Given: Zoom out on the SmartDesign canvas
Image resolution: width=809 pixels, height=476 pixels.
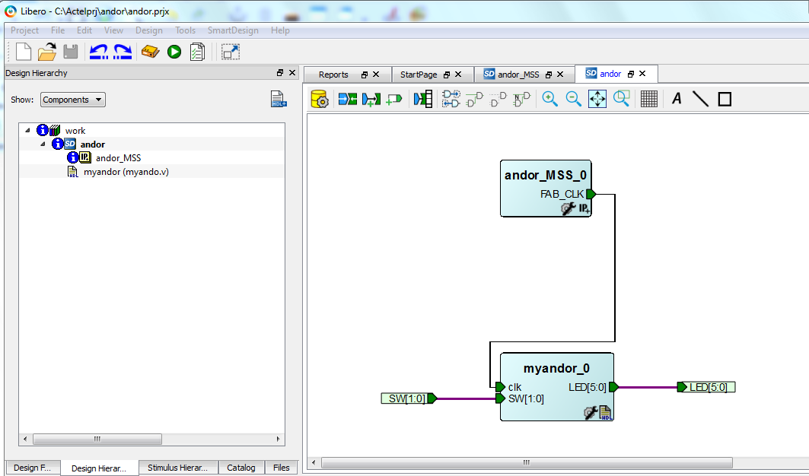Looking at the screenshot, I should (574, 99).
